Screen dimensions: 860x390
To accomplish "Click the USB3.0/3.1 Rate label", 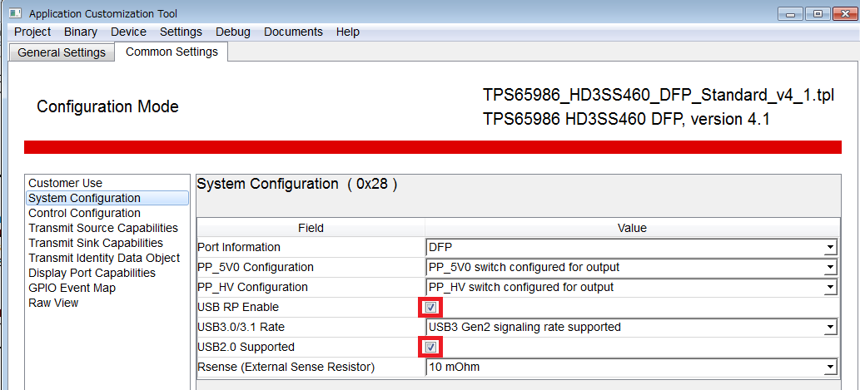I will [241, 327].
